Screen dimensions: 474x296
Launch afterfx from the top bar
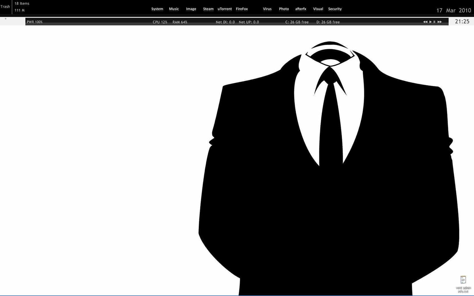[x=301, y=9]
